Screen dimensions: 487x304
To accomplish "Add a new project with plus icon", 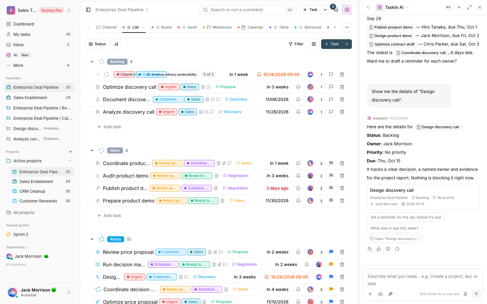I will click(71, 152).
